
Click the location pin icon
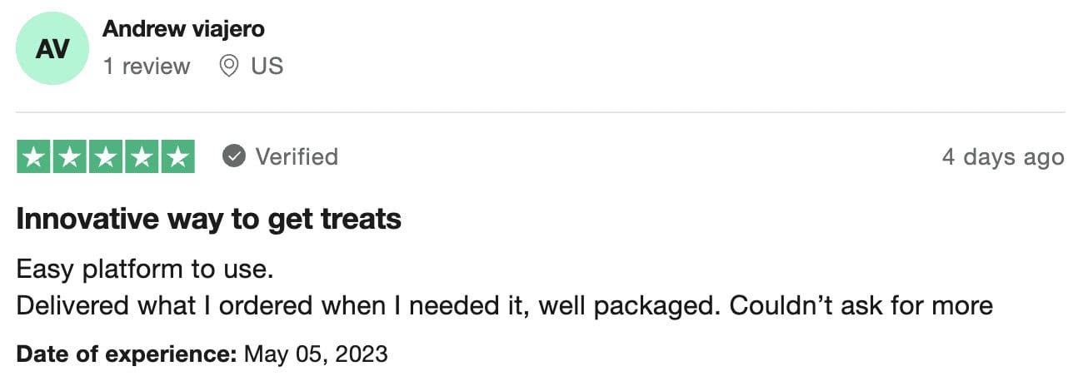pos(229,67)
